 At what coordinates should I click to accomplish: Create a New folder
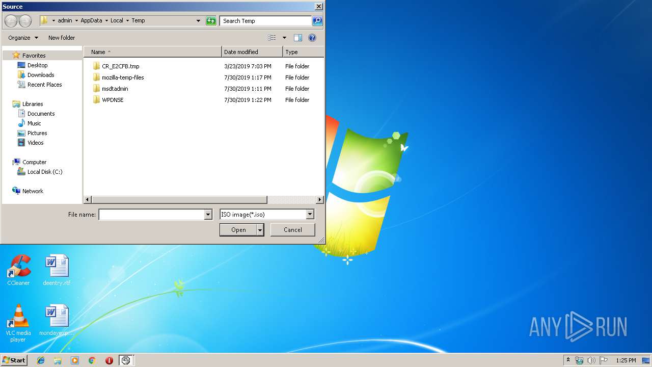62,38
